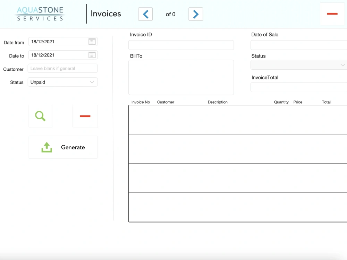The height and width of the screenshot is (260, 347).
Task: Select the search magnifier icon
Action: coord(40,116)
